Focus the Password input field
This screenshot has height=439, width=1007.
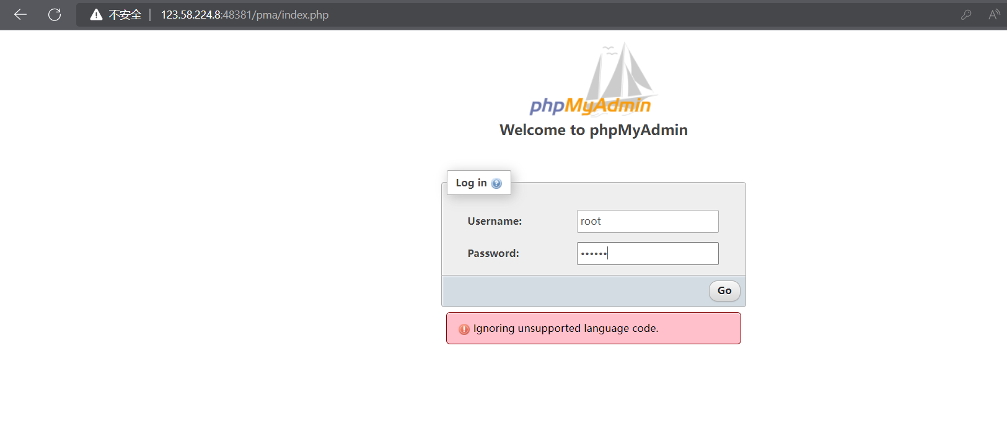tap(648, 253)
